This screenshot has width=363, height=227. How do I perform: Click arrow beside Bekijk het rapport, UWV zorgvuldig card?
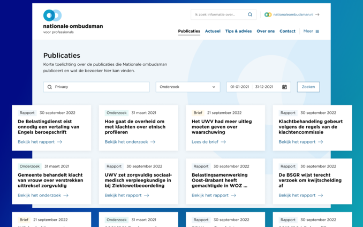tap(147, 195)
